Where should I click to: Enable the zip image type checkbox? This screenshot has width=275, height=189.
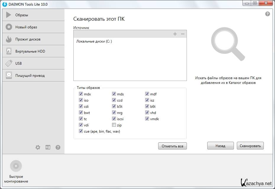pyautogui.click(x=114, y=125)
